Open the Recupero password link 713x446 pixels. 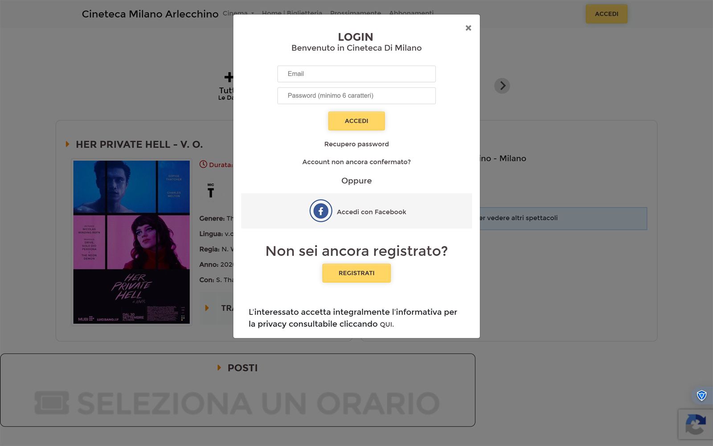coord(356,144)
